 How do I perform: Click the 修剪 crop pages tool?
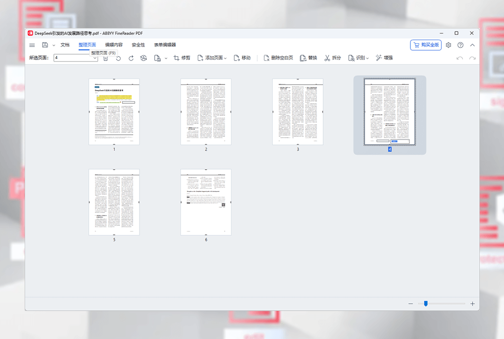pyautogui.click(x=182, y=58)
